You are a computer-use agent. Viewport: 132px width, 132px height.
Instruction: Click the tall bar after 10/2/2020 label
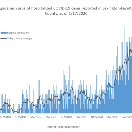point(97,94)
